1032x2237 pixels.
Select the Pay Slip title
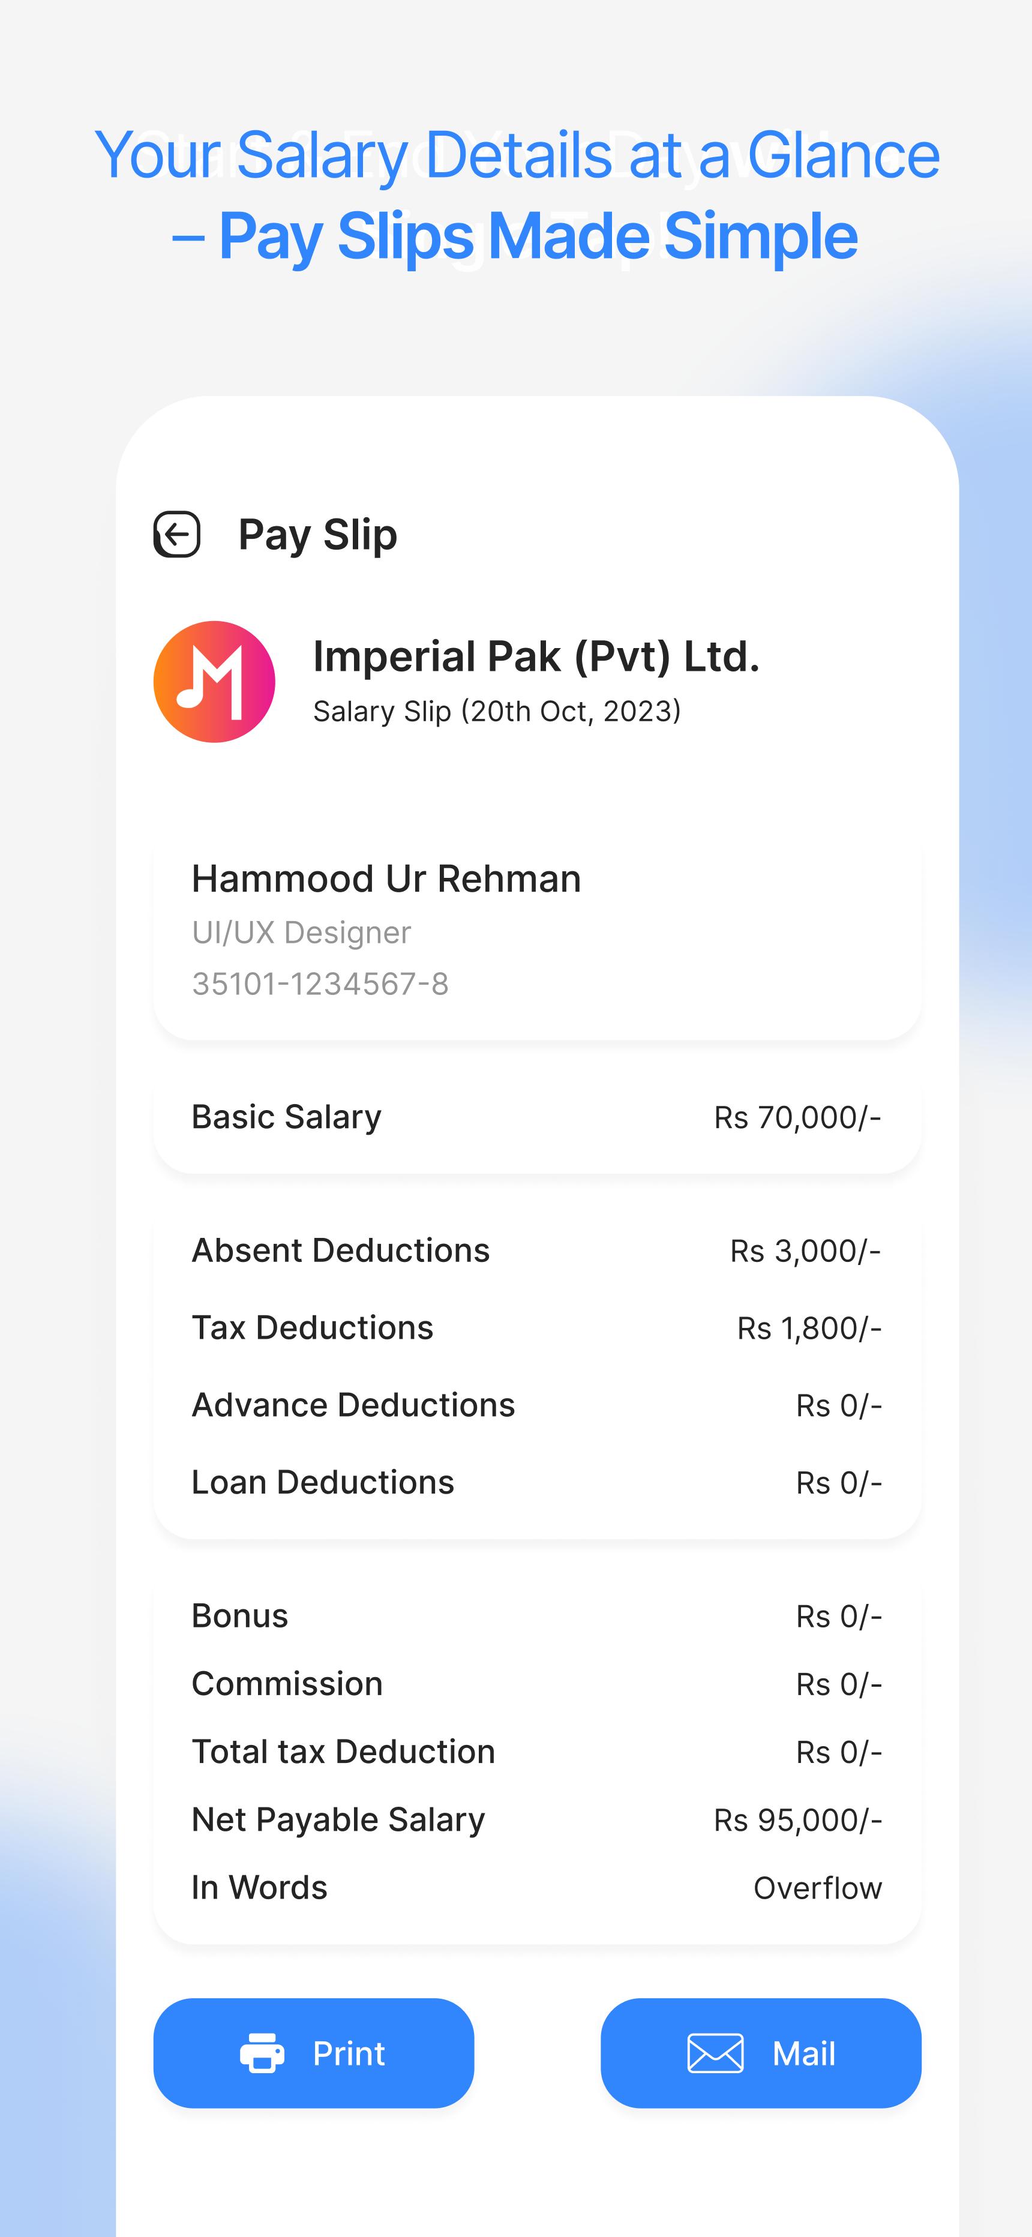click(x=318, y=534)
